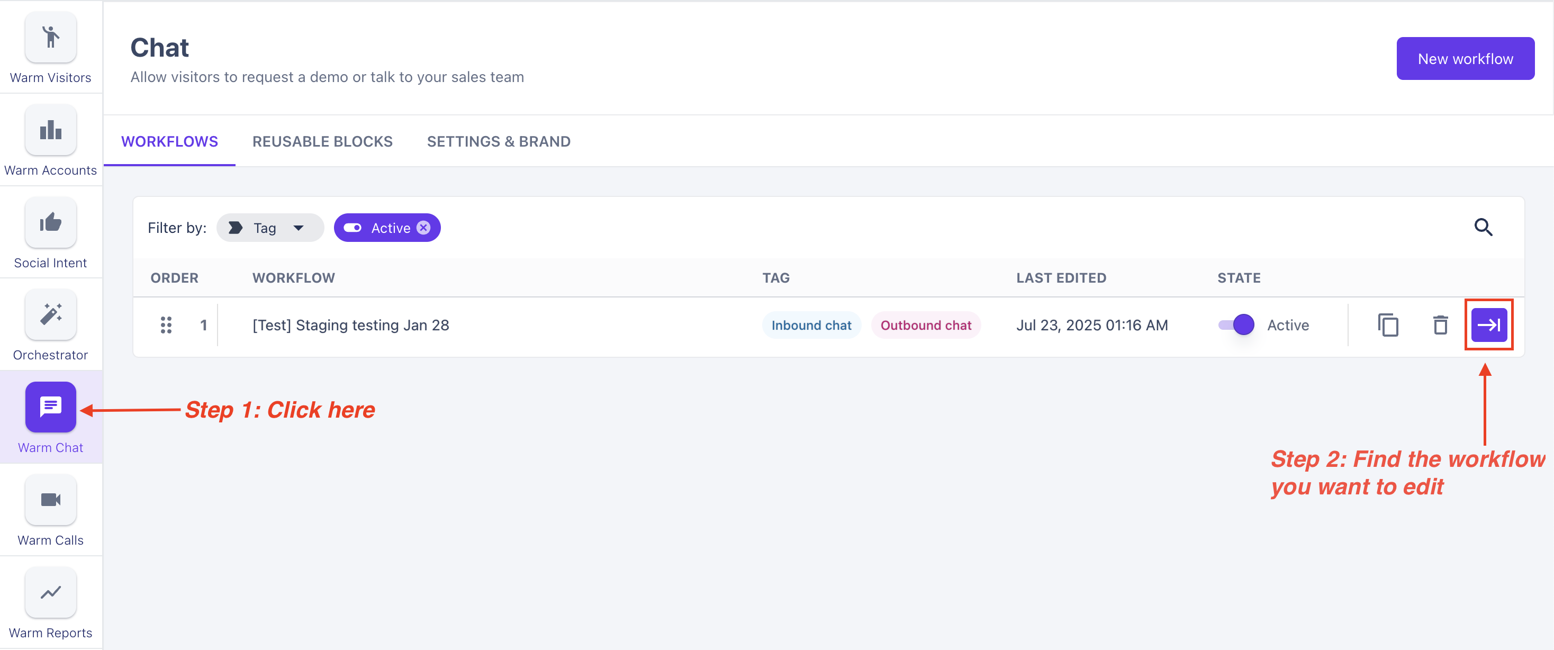Open Warm Reports trend line icon
The width and height of the screenshot is (1554, 650).
(51, 592)
